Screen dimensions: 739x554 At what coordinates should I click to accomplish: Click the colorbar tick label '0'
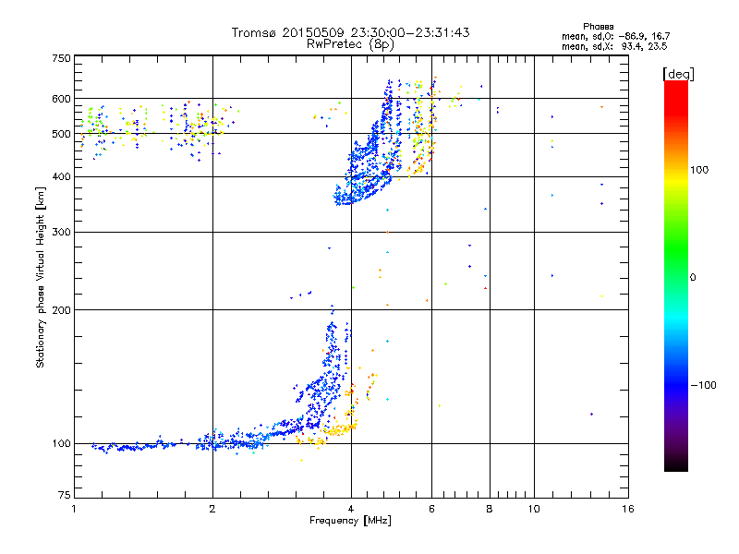point(693,278)
